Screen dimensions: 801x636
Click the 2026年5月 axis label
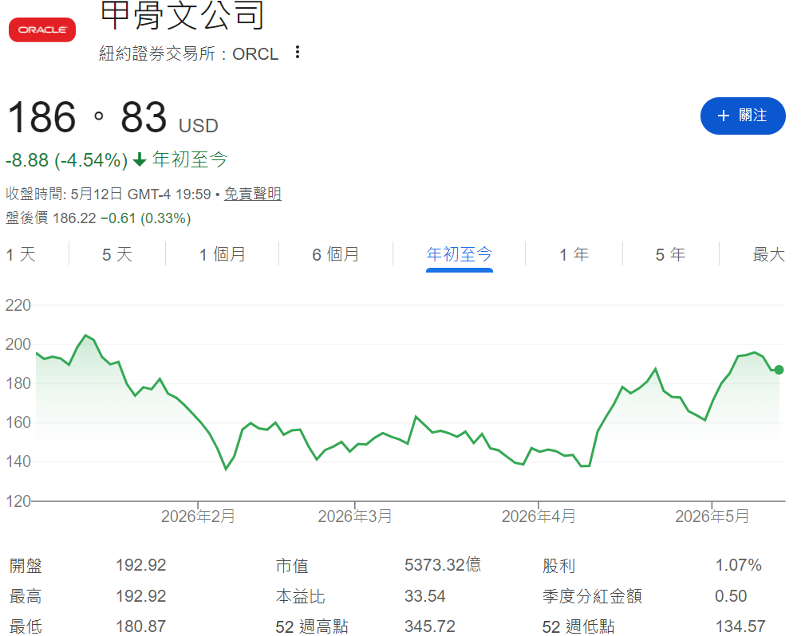[x=712, y=516]
